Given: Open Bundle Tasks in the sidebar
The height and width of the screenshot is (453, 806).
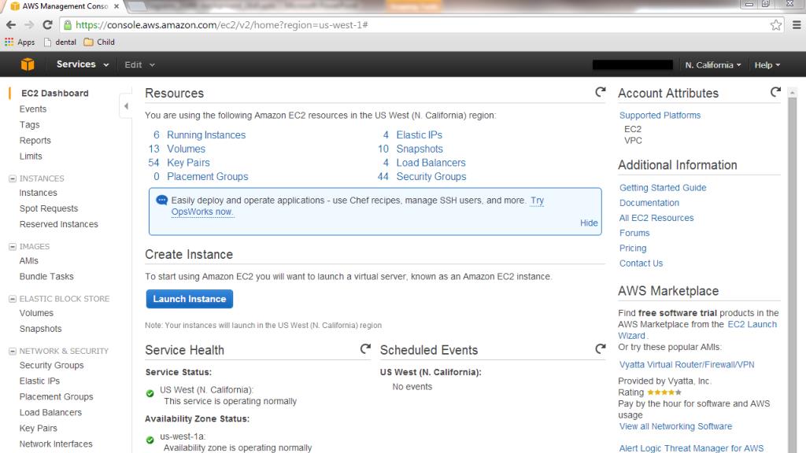Looking at the screenshot, I should 46,276.
